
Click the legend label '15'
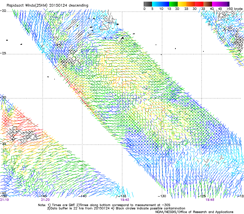(169, 9)
